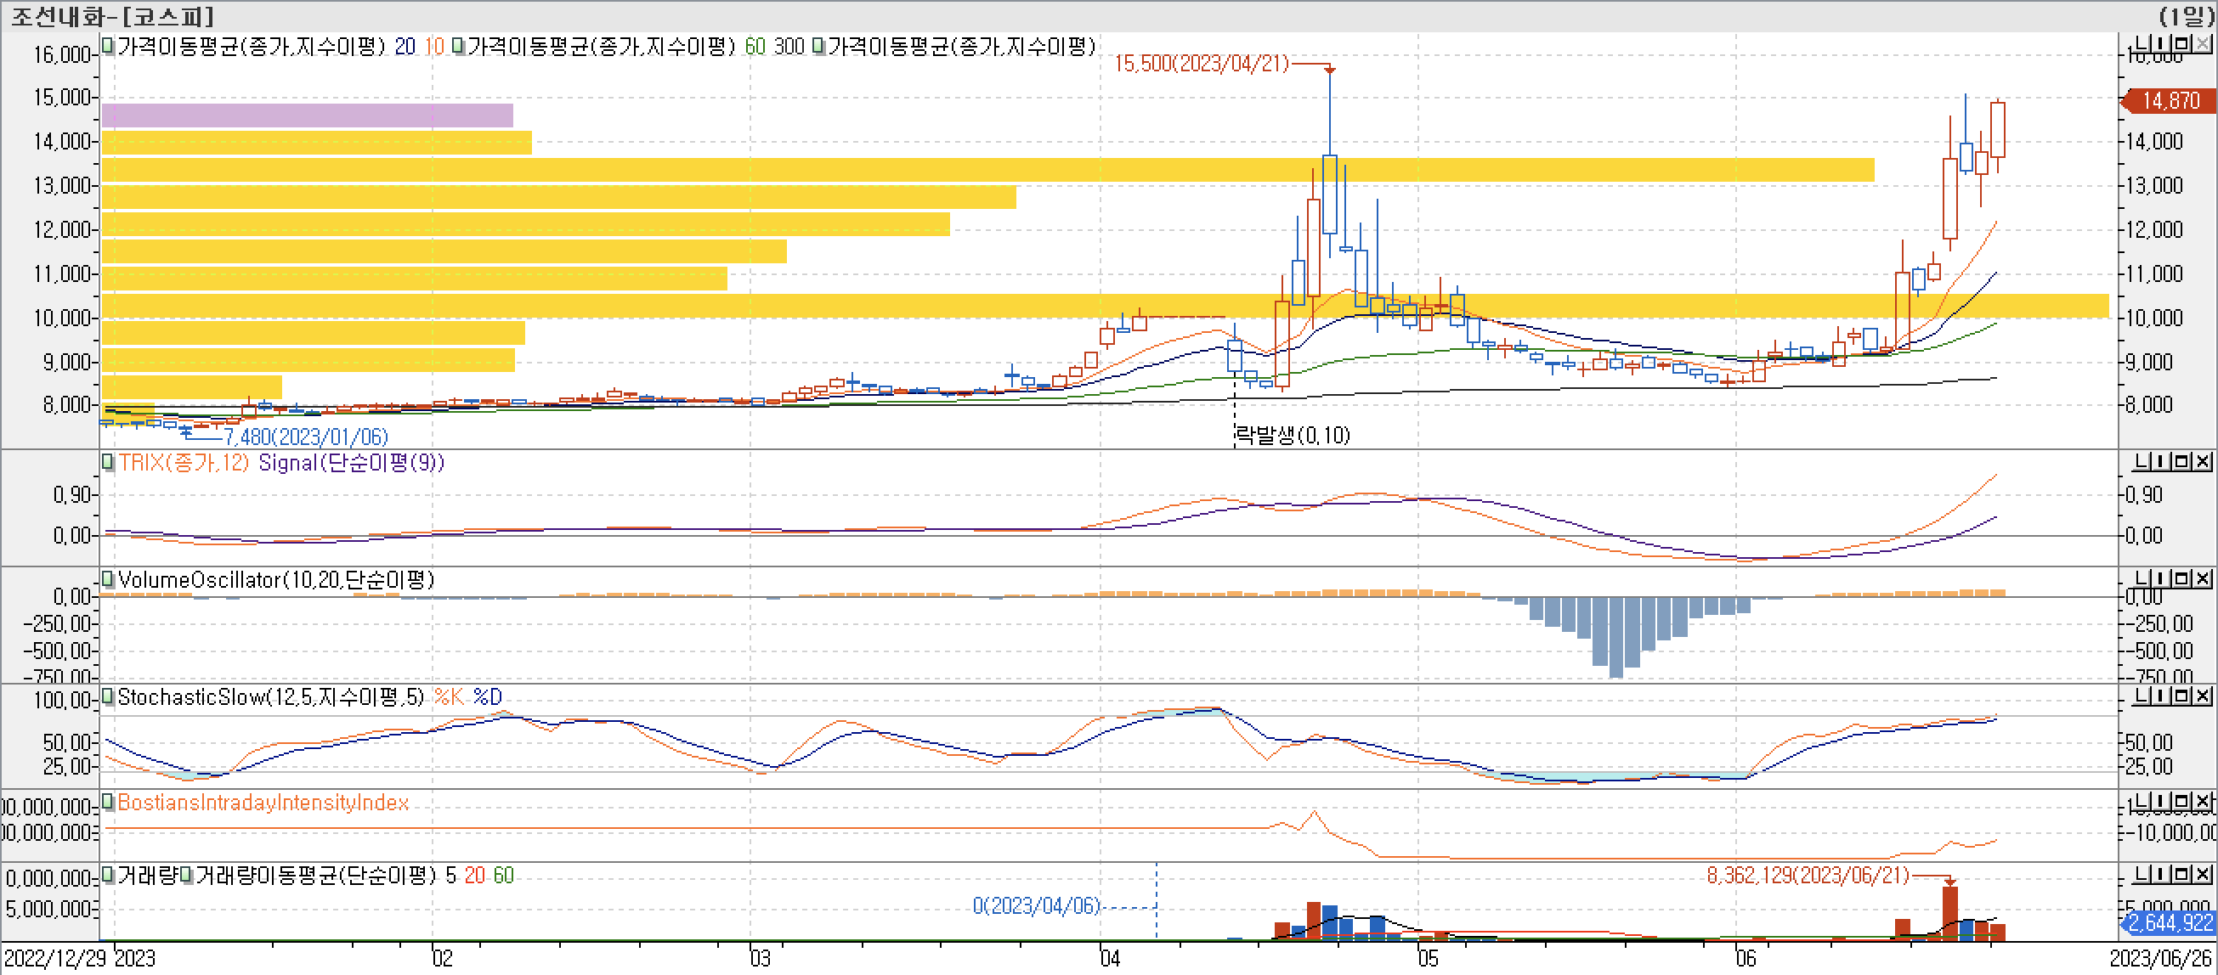Toggle the first 가격이동평균 moving average checkbox
The width and height of the screenshot is (2218, 975).
click(108, 46)
